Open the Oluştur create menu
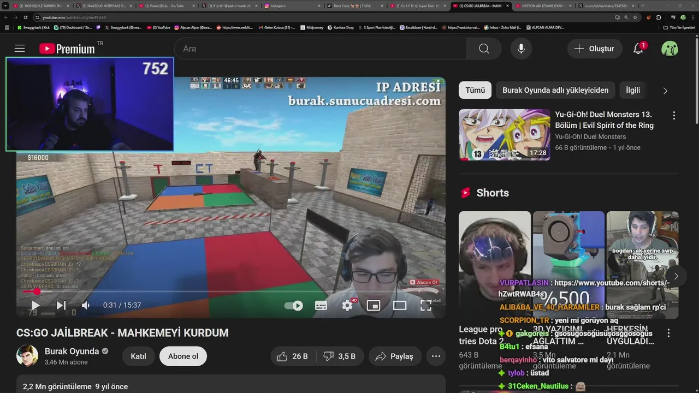 (594, 49)
